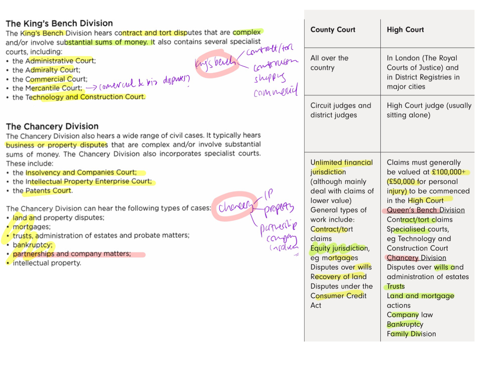Click 'Bankruptcy' in the High Court column
This screenshot has width=479, height=368.
pyautogui.click(x=405, y=324)
